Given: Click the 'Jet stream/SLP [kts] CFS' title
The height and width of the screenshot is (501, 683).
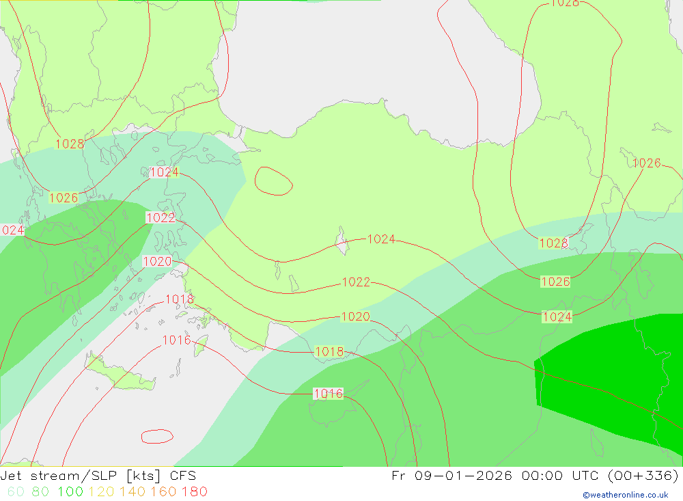Looking at the screenshot, I should coord(98,476).
